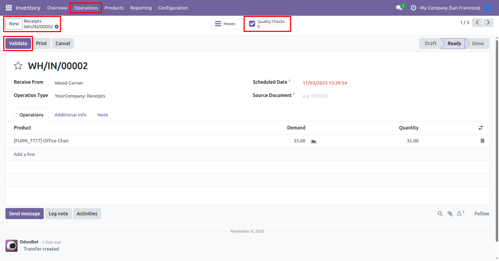The width and height of the screenshot is (499, 261).
Task: Follow this document
Action: [x=482, y=214]
